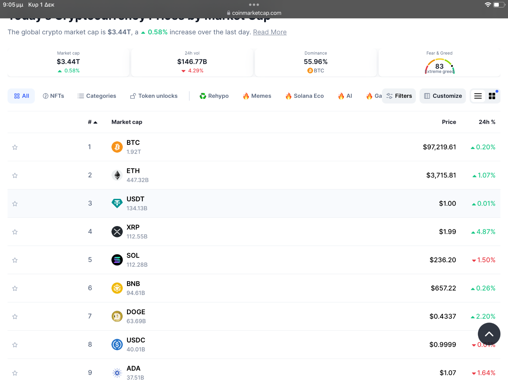Sort by 24h % column
Image resolution: width=508 pixels, height=381 pixels.
click(x=487, y=122)
